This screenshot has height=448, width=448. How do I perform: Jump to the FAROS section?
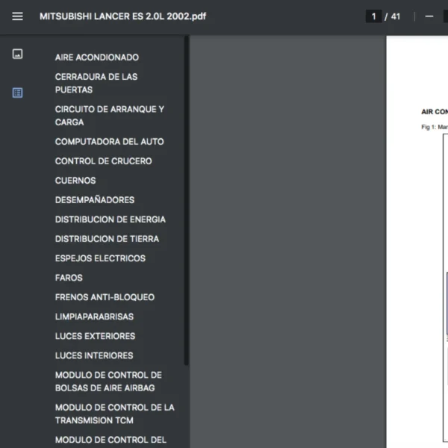pos(69,278)
